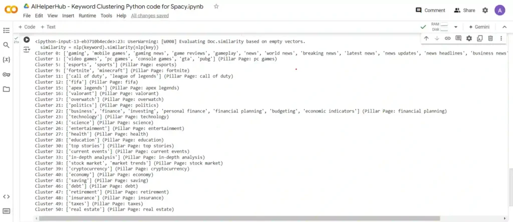
Task: Click the Cluster 50 real estate line
Action: point(104,209)
